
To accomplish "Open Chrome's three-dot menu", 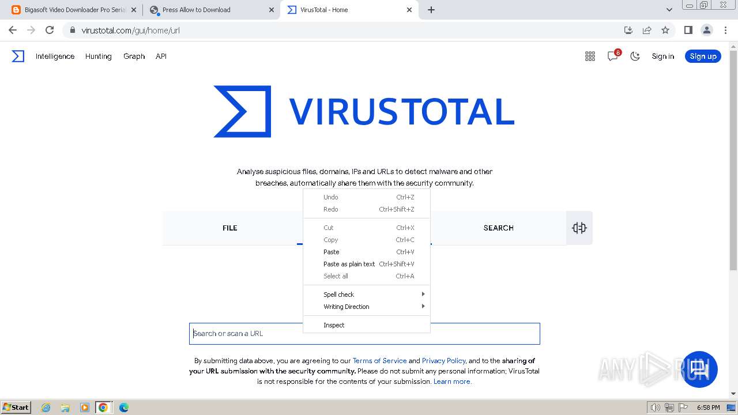I will [x=725, y=30].
